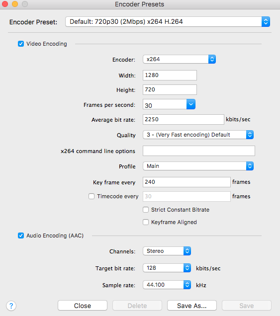Click the kHz unit label
This screenshot has height=316, width=280.
click(x=201, y=285)
